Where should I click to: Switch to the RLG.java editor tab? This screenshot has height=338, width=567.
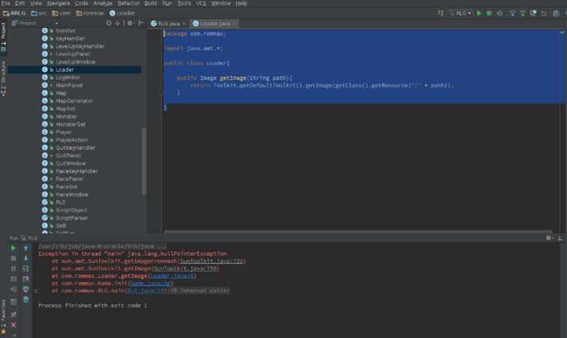coord(169,24)
